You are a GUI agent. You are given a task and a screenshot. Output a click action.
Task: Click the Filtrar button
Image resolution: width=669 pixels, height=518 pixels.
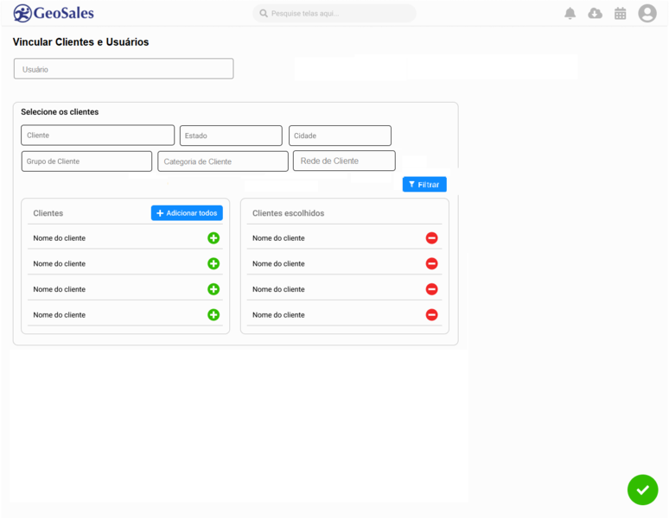(x=424, y=185)
